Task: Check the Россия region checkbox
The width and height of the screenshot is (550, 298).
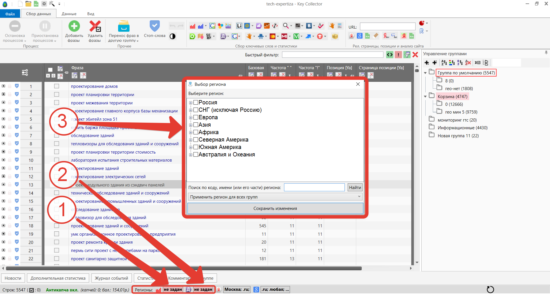Action: 196,102
